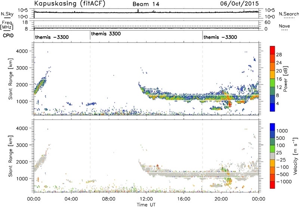Click the 'Freq. [MHz]' axis label
299x207 pixels.
pyautogui.click(x=7, y=25)
